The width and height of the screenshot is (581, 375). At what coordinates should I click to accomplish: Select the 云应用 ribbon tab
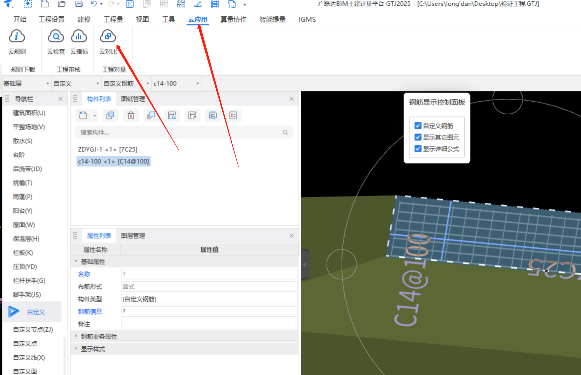pyautogui.click(x=198, y=19)
